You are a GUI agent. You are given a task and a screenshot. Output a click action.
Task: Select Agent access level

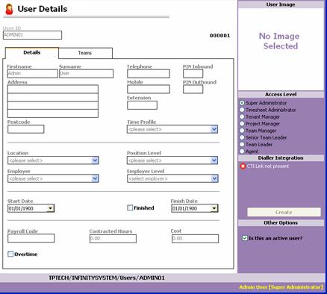242,151
